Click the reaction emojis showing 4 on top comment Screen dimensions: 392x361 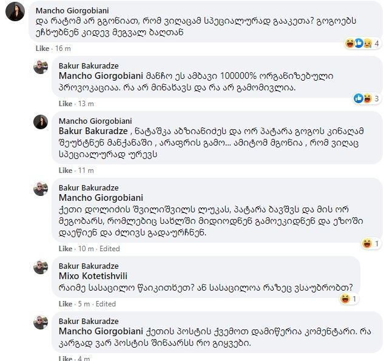click(x=362, y=44)
